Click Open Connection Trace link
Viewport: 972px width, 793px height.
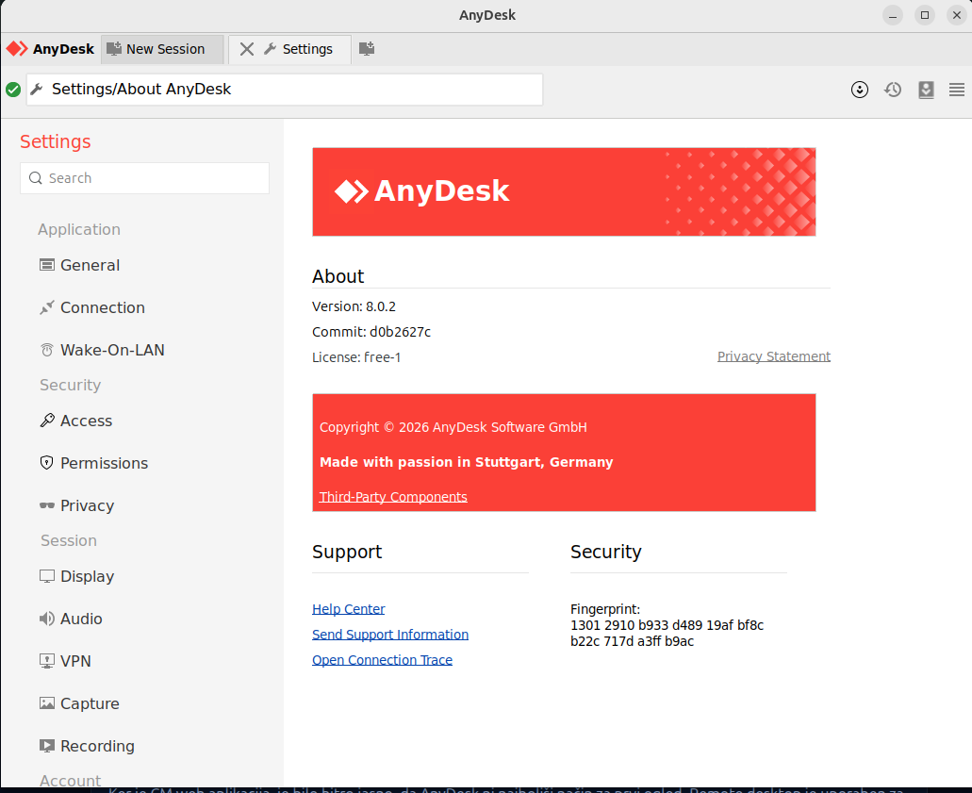pos(382,660)
